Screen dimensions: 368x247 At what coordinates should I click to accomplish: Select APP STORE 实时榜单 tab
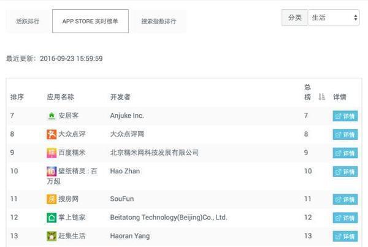(90, 21)
